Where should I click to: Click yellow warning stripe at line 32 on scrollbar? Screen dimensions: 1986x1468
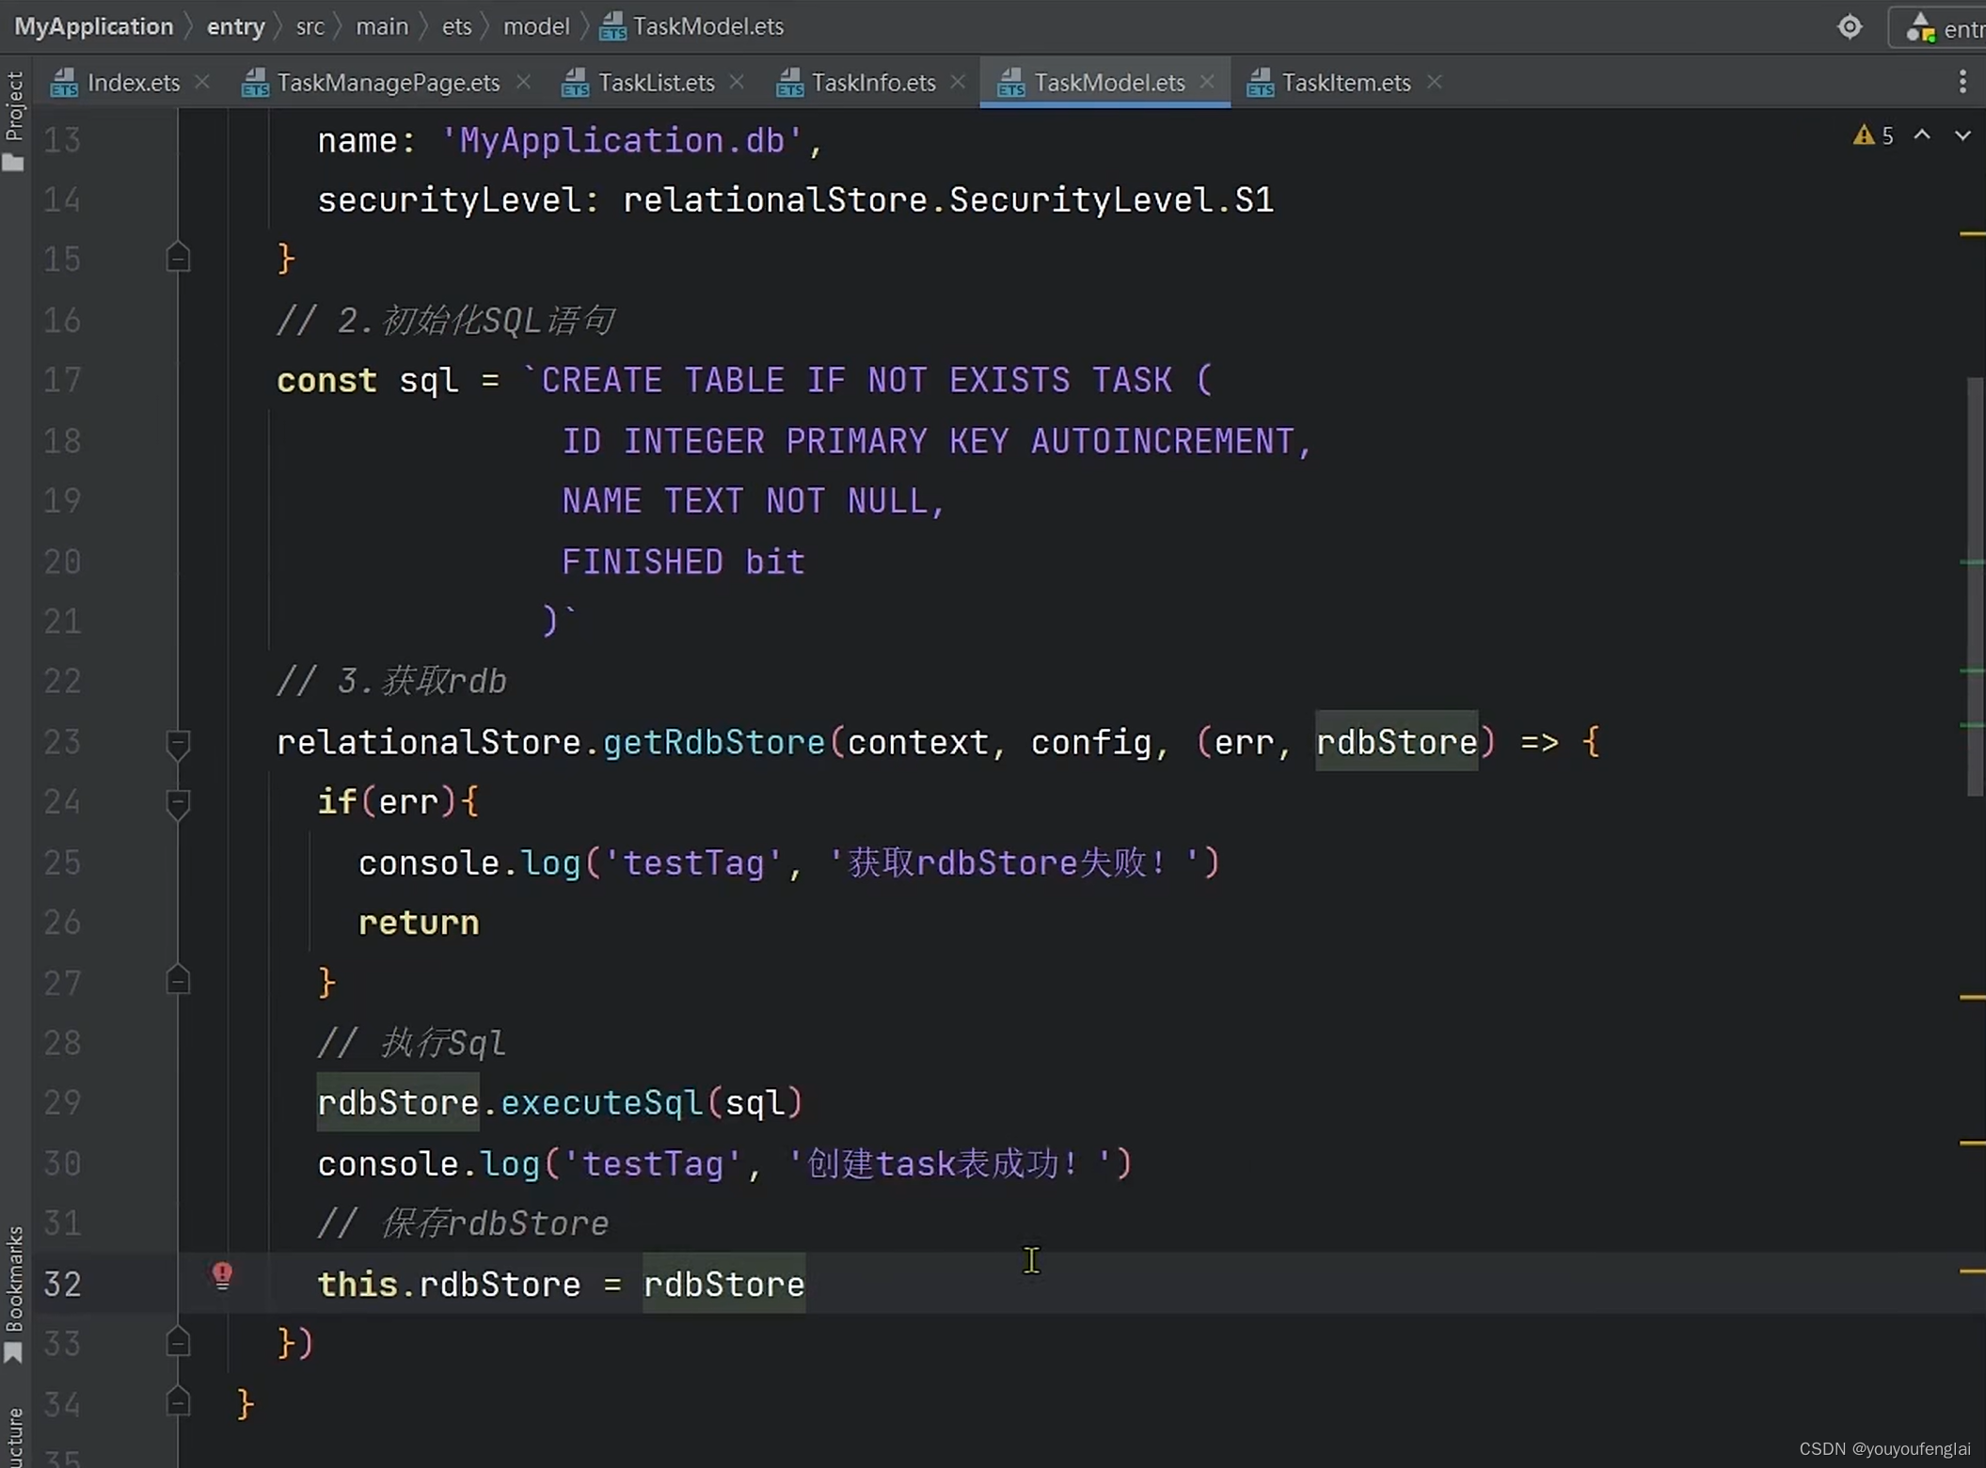click(x=1972, y=1271)
